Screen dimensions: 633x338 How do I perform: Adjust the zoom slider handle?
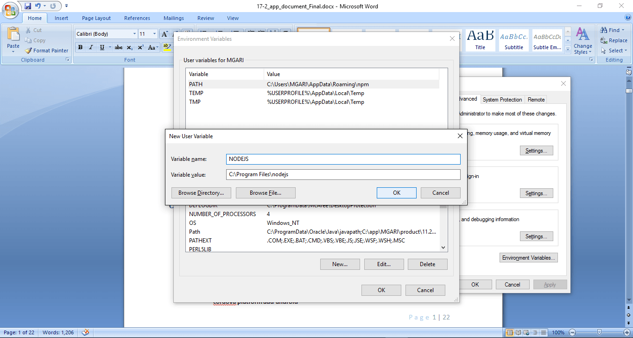[x=599, y=332]
